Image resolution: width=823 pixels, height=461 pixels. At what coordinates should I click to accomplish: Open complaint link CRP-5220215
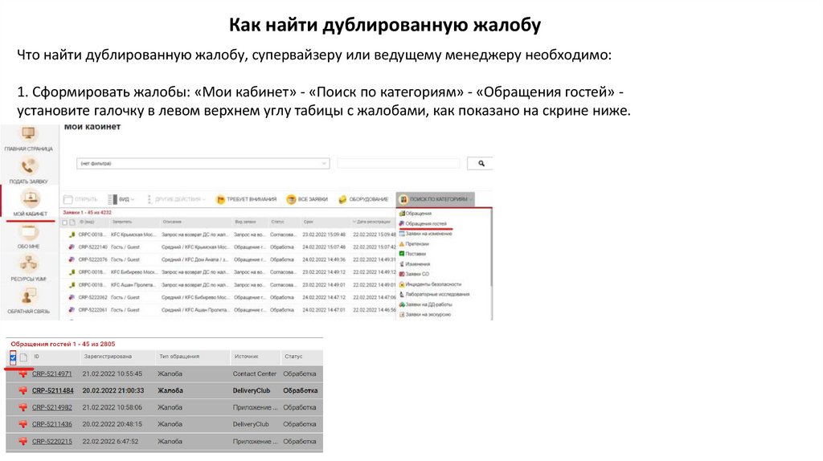click(52, 442)
